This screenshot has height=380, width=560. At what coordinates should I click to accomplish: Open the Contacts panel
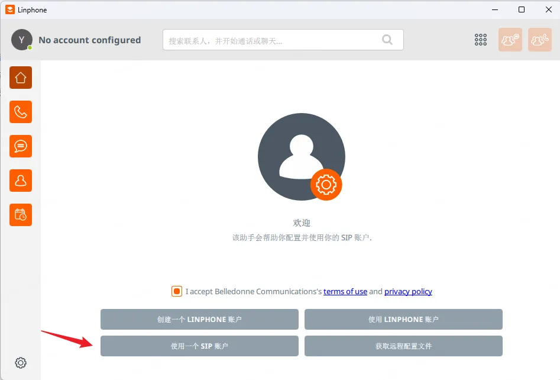pyautogui.click(x=21, y=181)
